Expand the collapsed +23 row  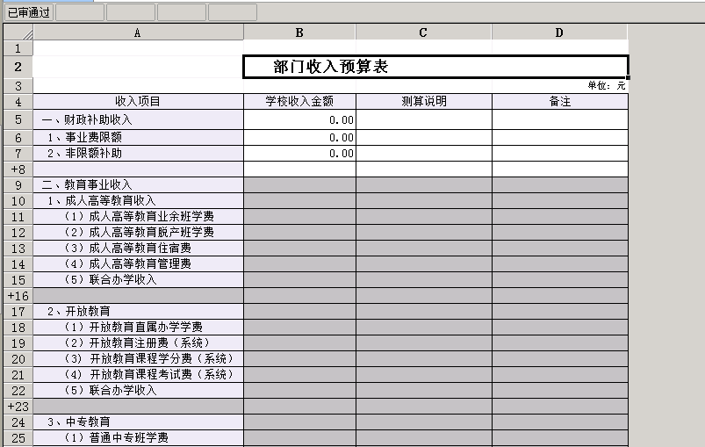18,407
